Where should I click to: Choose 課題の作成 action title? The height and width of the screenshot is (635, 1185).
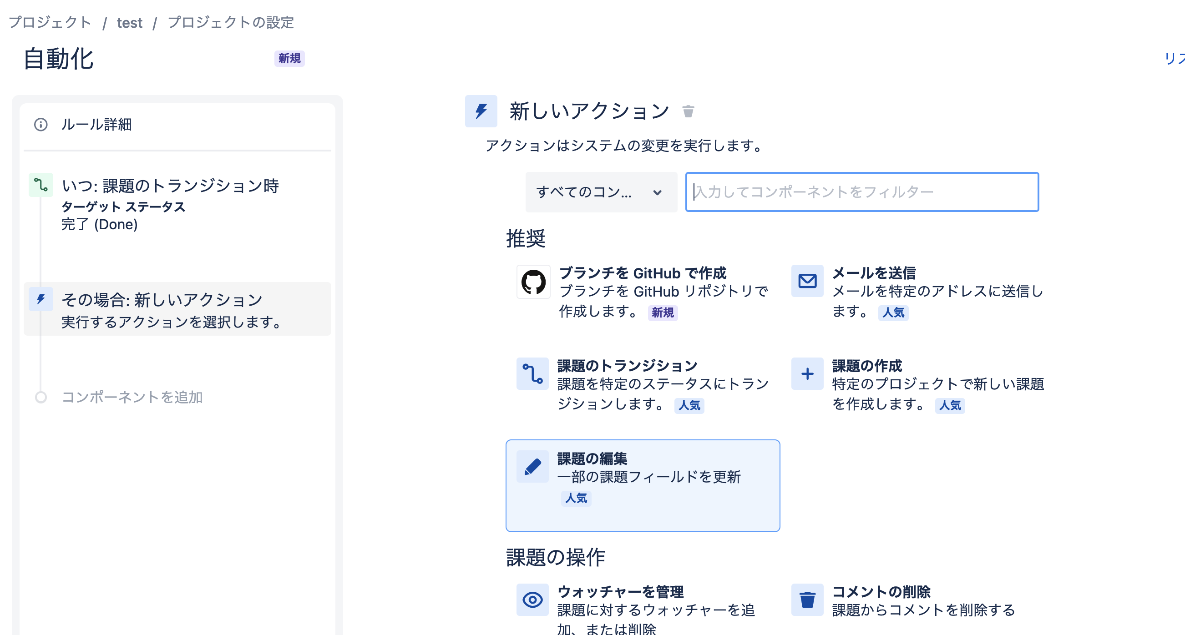click(x=866, y=366)
